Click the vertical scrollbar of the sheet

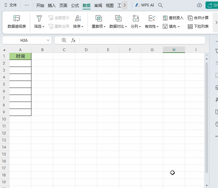[x=207, y=116]
